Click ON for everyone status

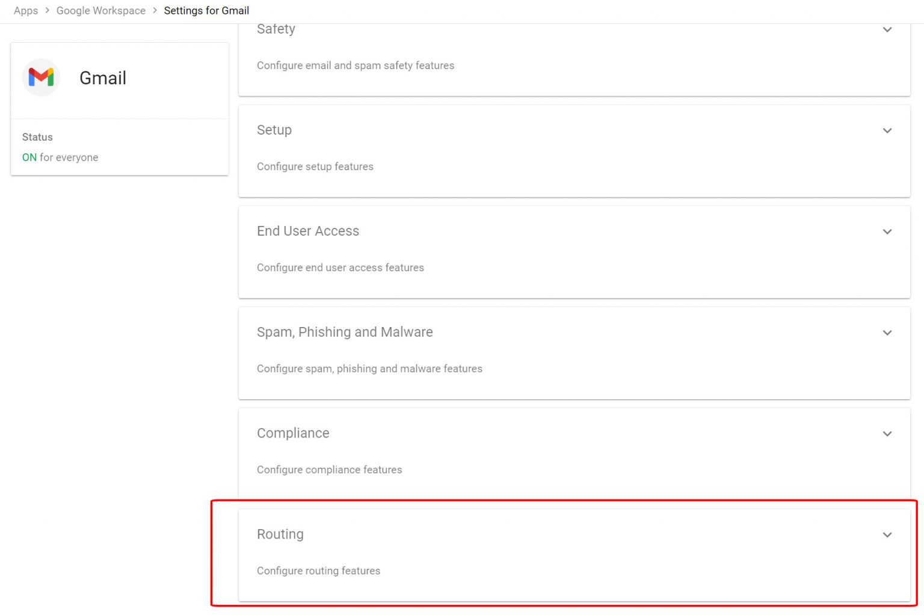[60, 158]
